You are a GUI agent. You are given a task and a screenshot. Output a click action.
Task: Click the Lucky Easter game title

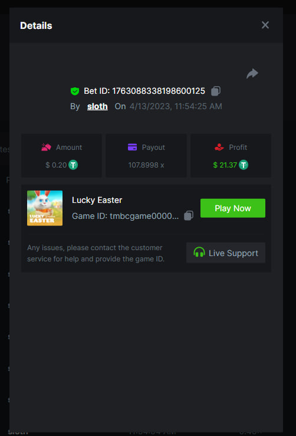(97, 200)
